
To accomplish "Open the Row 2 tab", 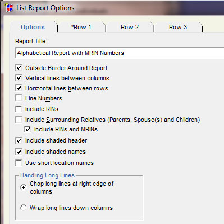I will 130,27.
